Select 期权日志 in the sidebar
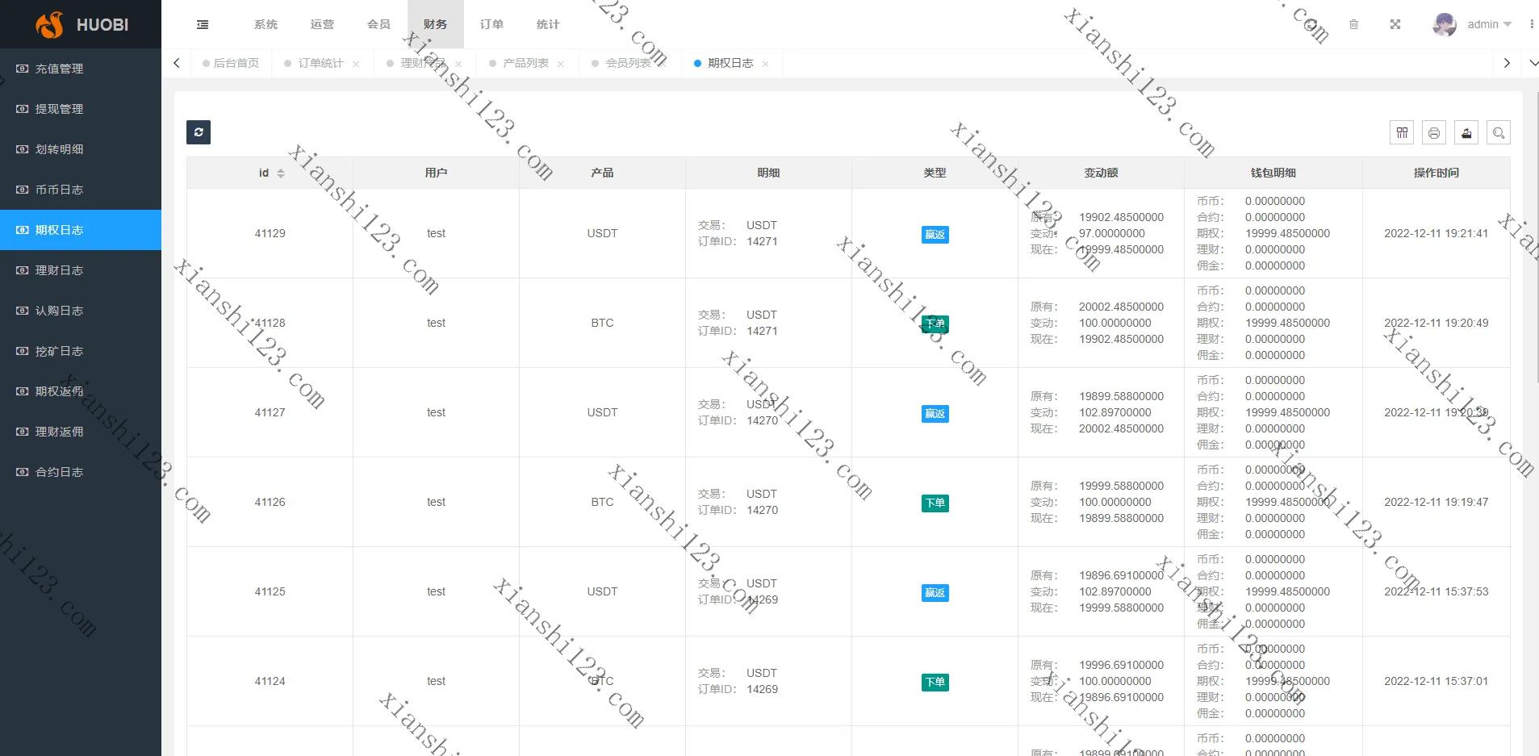The width and height of the screenshot is (1539, 756). (81, 230)
